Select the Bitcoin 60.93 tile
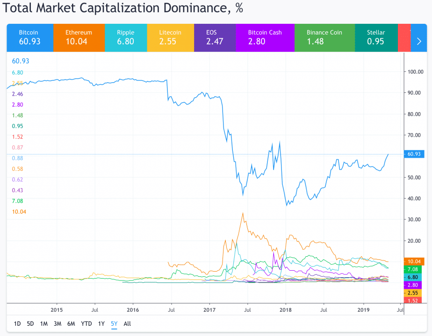Viewport: 432px width, 336px height. [30, 38]
